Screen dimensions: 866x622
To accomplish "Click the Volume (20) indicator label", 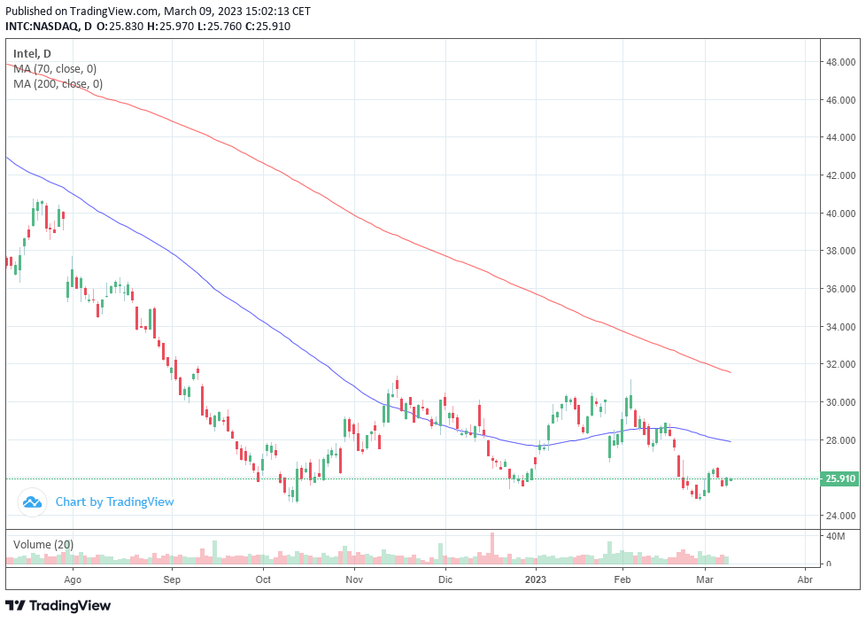I will coord(43,545).
